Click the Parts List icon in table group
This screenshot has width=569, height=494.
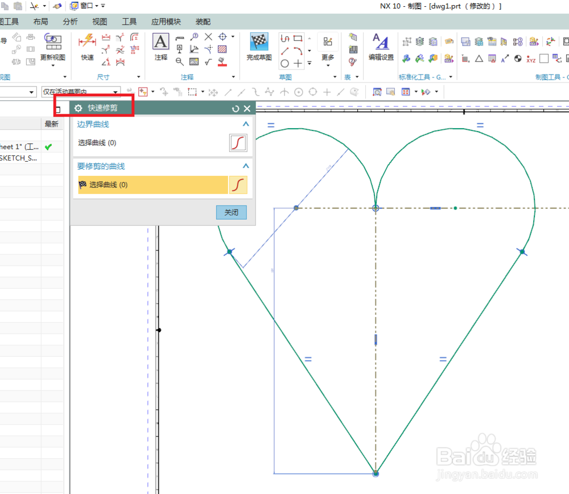[353, 50]
